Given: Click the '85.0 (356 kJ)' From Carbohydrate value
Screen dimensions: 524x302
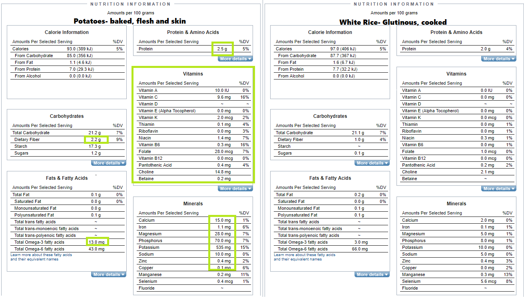Looking at the screenshot, I should click(x=80, y=56).
